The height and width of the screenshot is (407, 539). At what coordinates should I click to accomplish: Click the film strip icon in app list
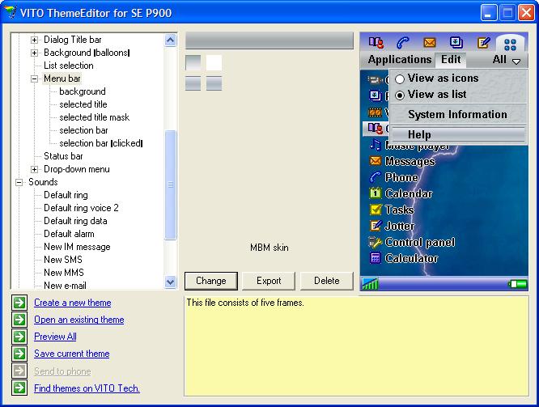pos(375,112)
